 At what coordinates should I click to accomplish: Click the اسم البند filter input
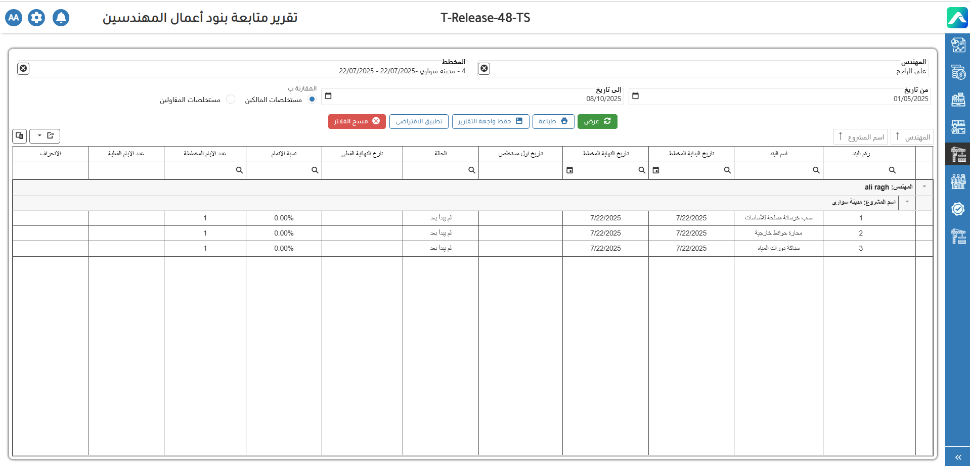pyautogui.click(x=774, y=170)
